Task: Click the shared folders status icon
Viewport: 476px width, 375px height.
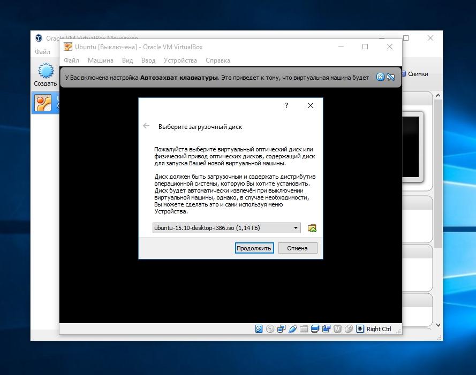Action: [304, 329]
